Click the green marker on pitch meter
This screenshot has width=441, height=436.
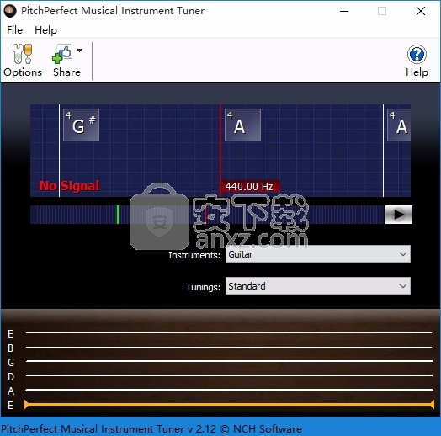pyautogui.click(x=118, y=215)
